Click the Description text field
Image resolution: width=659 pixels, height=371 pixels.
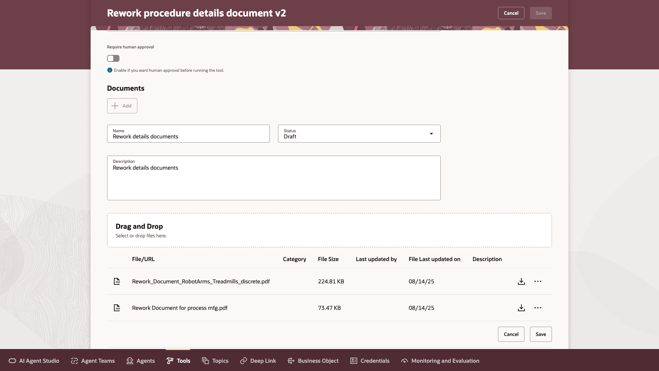tap(274, 178)
